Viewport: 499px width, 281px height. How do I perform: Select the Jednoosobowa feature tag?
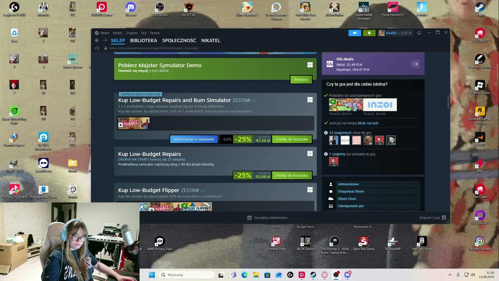[x=348, y=184]
